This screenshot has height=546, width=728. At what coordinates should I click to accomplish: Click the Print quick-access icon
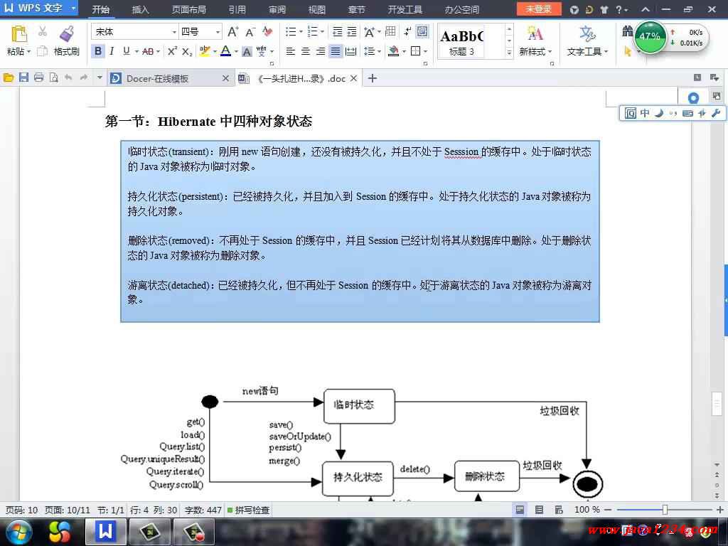click(x=38, y=78)
